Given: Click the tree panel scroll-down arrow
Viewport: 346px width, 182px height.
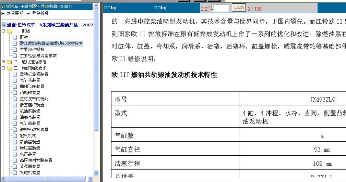Looking at the screenshot, I should point(96,173).
